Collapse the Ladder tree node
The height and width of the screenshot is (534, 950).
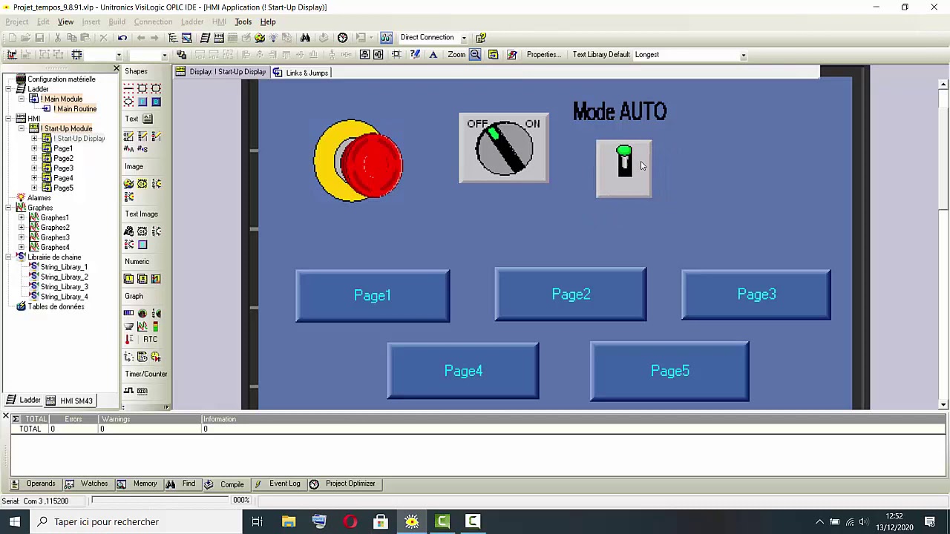[x=9, y=89]
